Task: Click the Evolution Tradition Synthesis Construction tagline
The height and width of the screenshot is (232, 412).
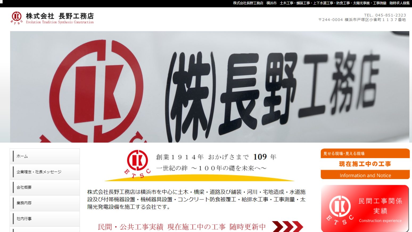Action: tap(60, 22)
